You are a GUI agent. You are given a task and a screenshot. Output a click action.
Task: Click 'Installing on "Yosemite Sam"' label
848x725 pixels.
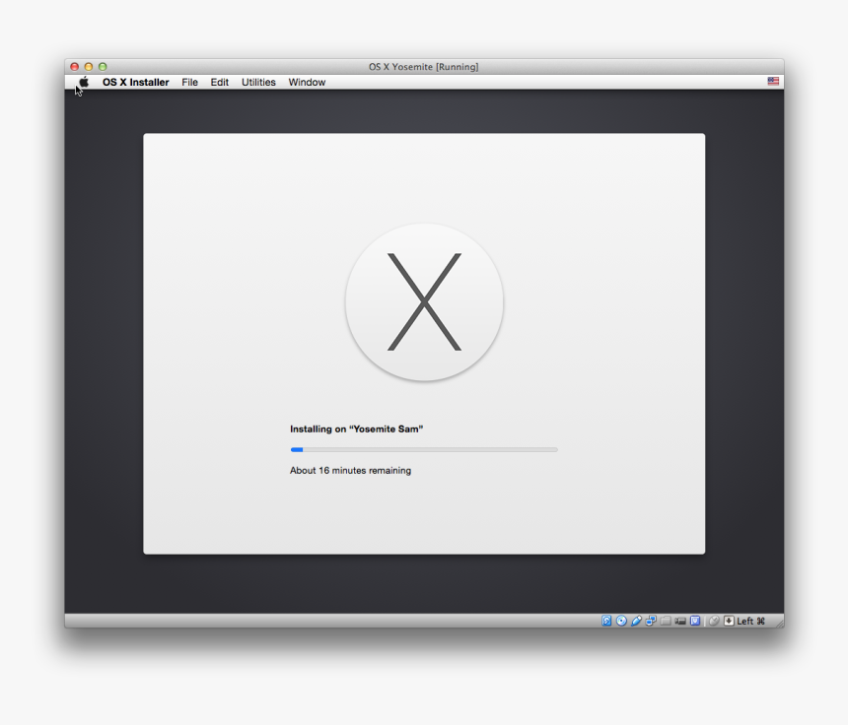(356, 428)
